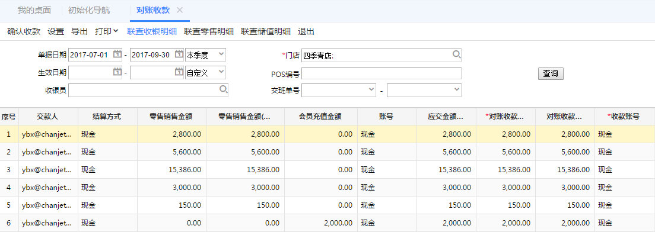Open calendar for 生效日期 end date

point(179,72)
